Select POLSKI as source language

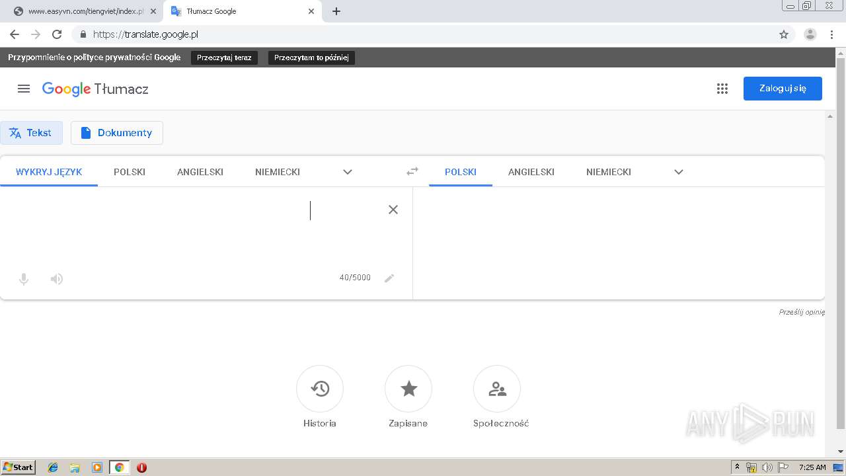click(x=130, y=172)
